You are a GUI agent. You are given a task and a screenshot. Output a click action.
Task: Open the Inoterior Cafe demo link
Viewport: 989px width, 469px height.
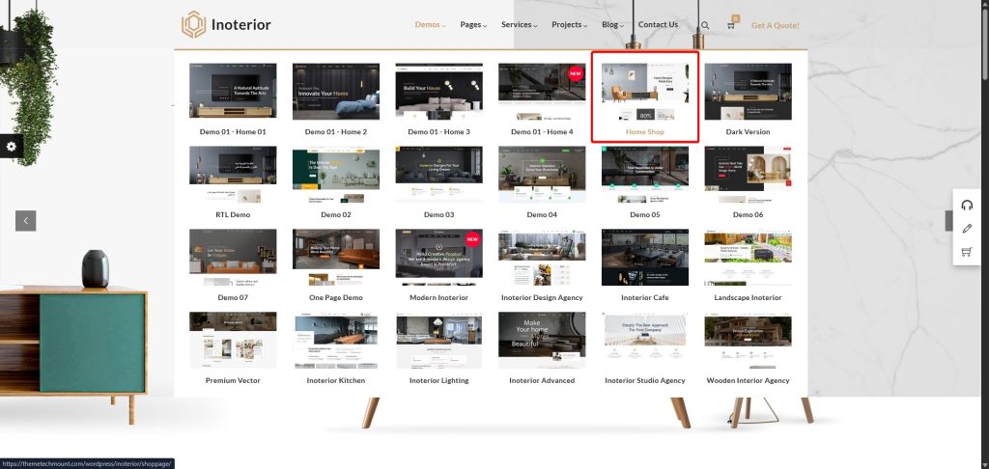[644, 258]
